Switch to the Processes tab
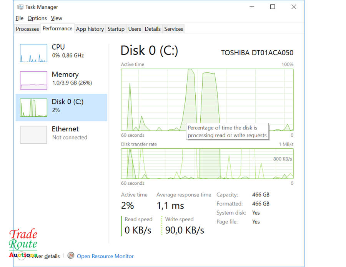346x267 pixels. coord(27,29)
